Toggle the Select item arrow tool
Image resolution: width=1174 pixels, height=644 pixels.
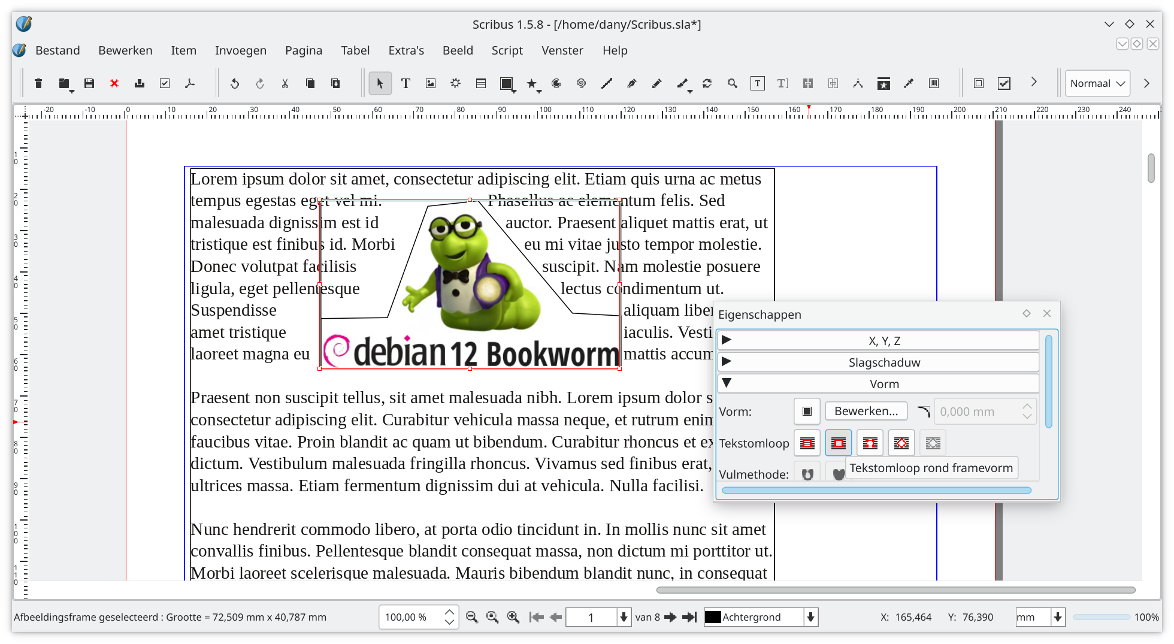click(x=380, y=83)
